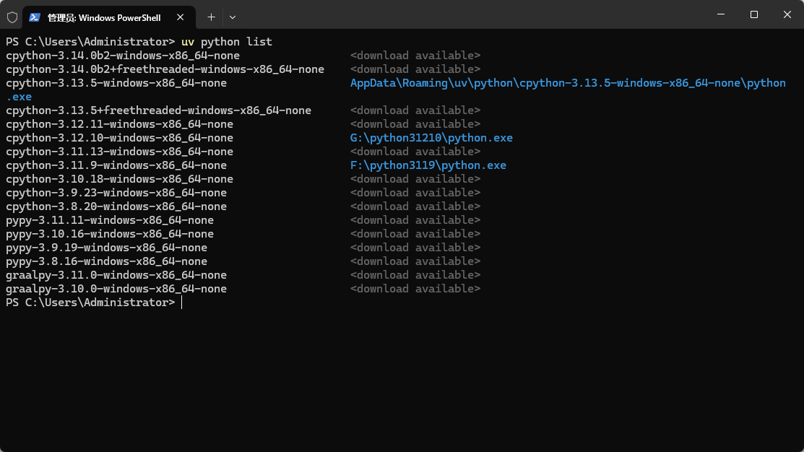804x452 pixels.
Task: Click download available next to pypy-3.11.11
Action: (415, 220)
